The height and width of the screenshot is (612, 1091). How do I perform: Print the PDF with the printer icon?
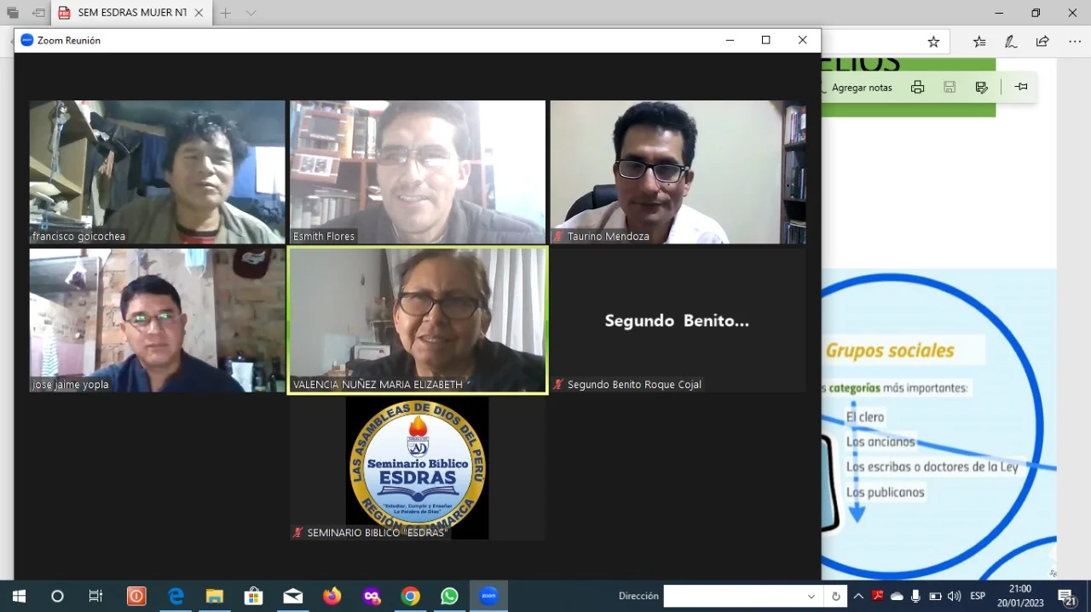(917, 87)
